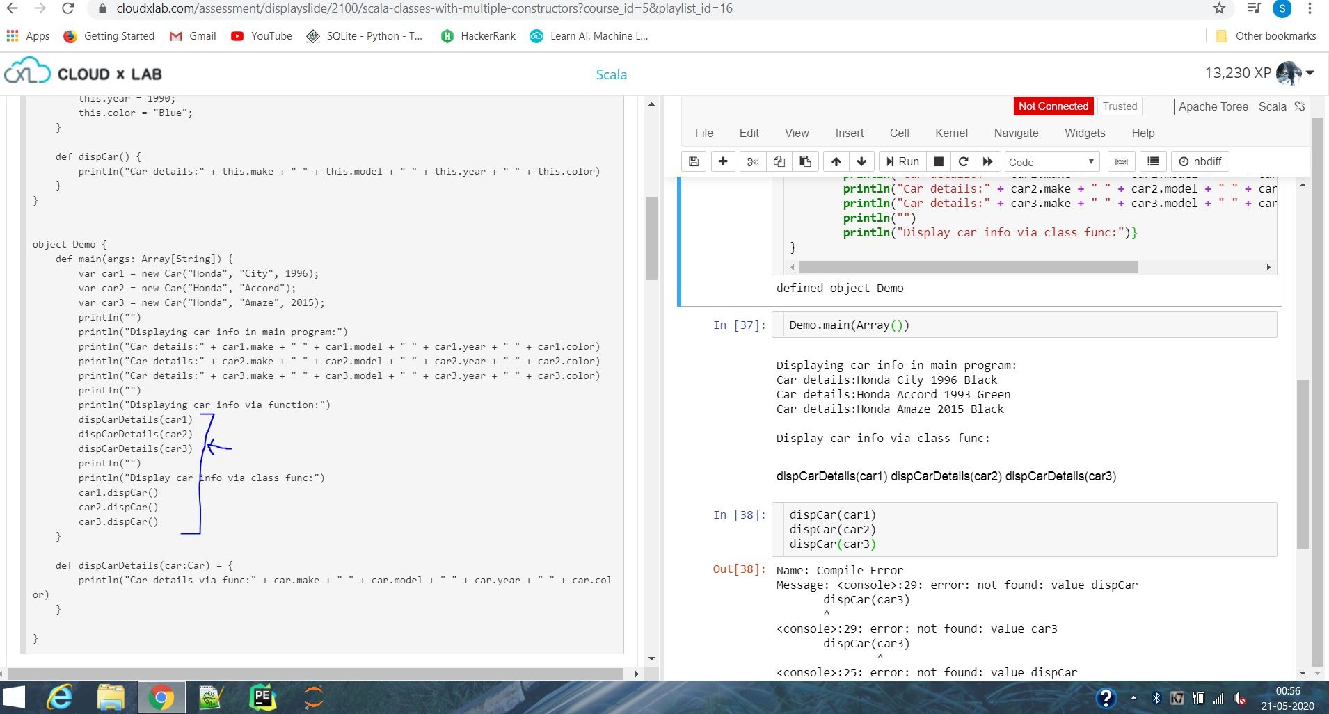Click the nbdiff button

pos(1200,161)
